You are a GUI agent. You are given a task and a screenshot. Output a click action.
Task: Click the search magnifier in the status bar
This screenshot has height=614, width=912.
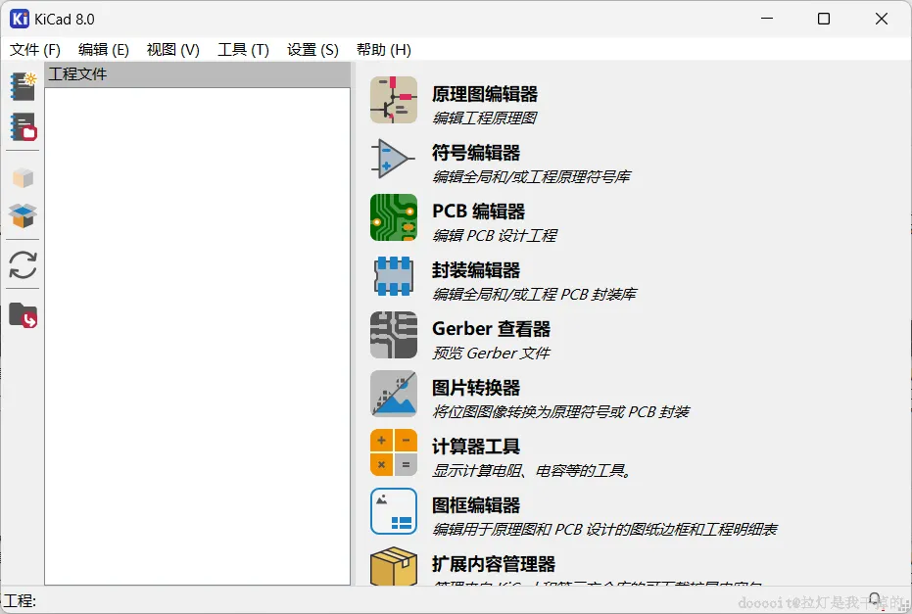coord(875,598)
